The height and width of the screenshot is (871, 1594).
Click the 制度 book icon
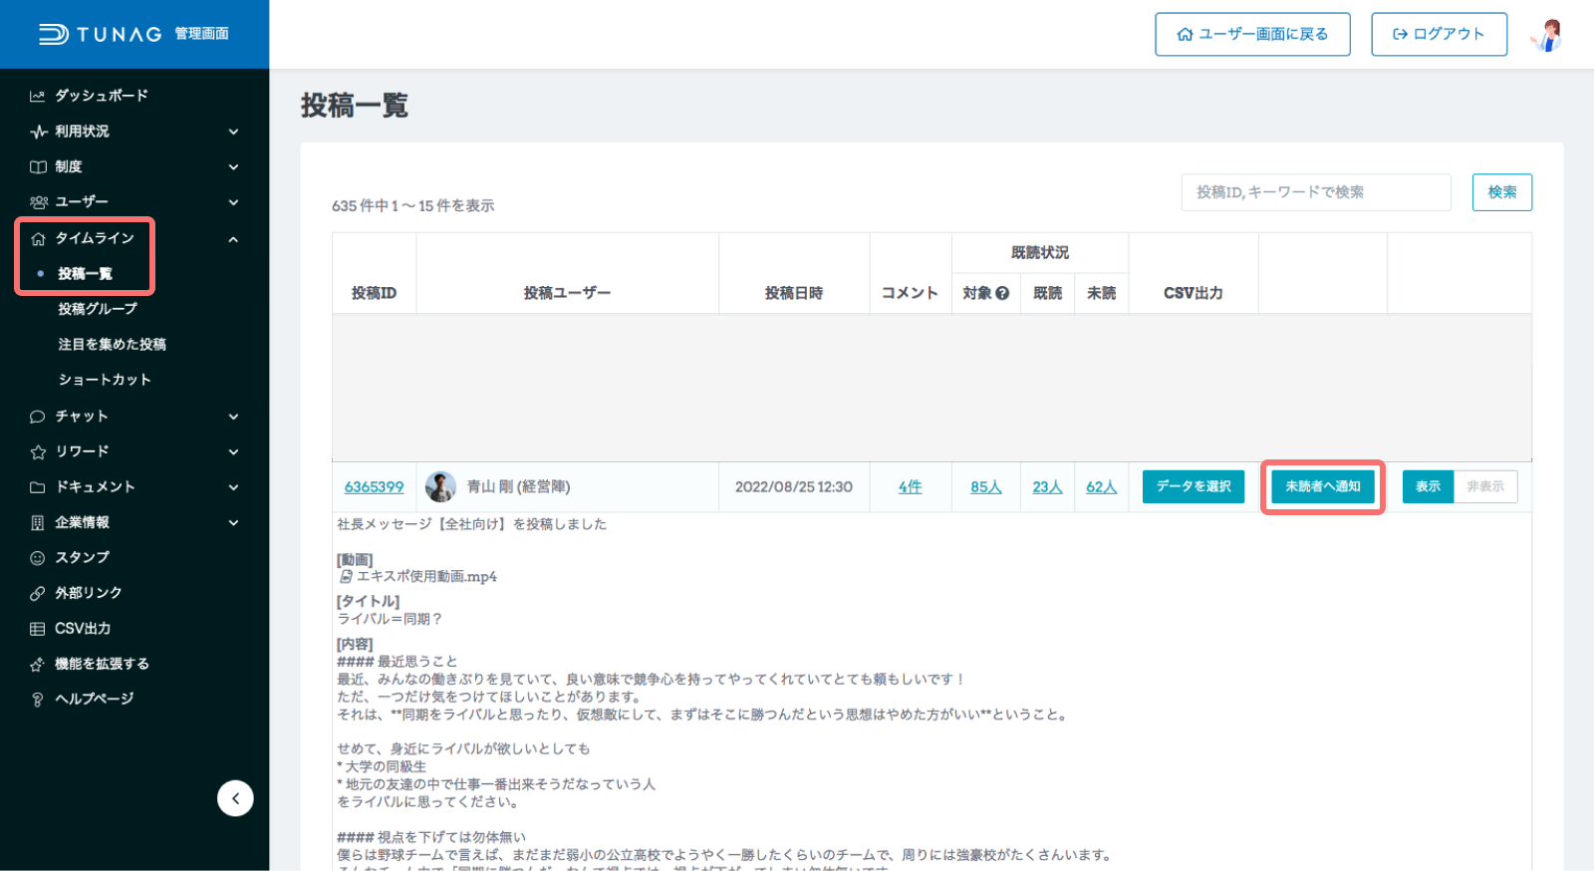pos(38,166)
